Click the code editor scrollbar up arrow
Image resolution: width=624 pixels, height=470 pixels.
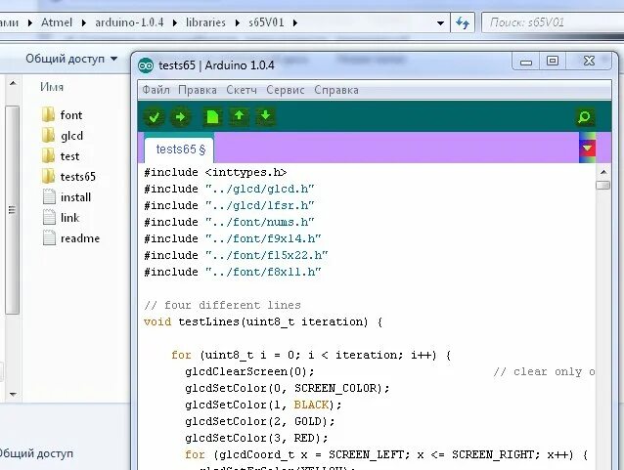pos(603,172)
